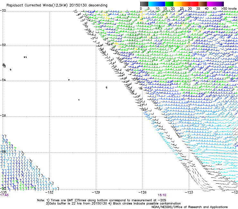The image size is (238, 209).
Task: Click the chart title 'Rapidsact Corrected Winds(12.5KM)'
Action: (x=37, y=5)
